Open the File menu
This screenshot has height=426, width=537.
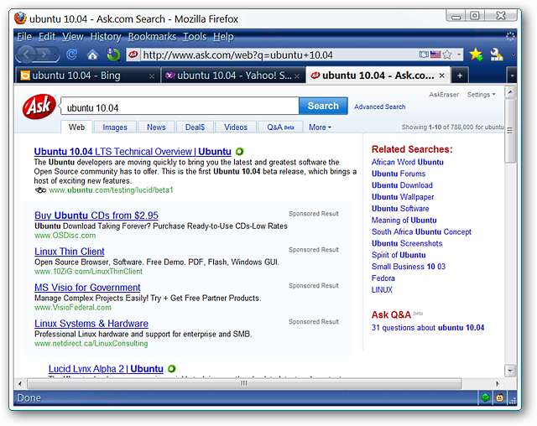pos(24,36)
